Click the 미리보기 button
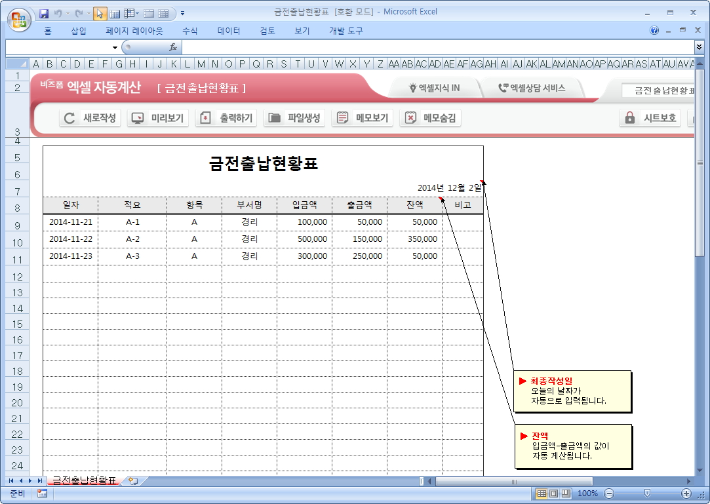 158,118
